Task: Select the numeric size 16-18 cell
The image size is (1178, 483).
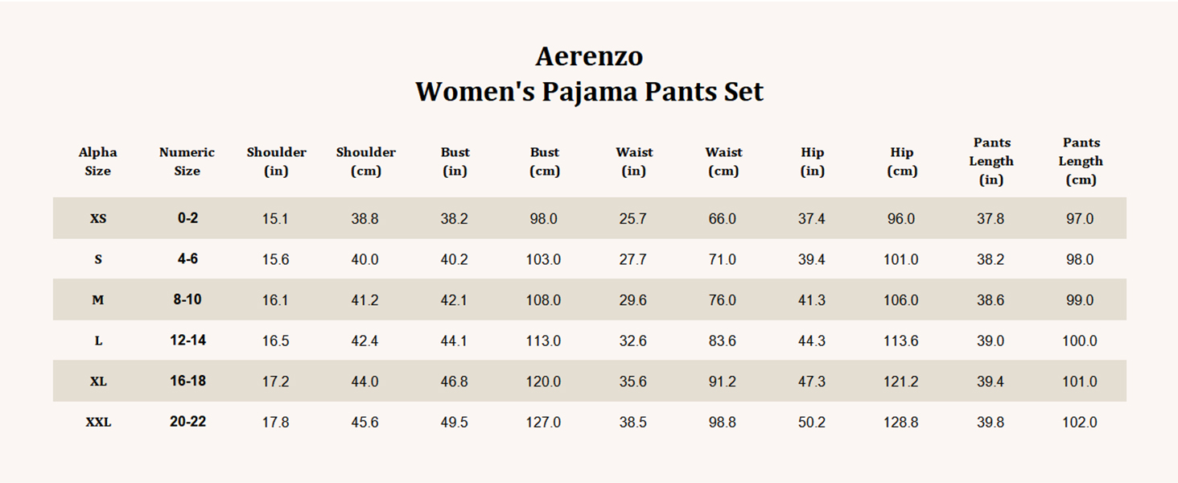Action: point(187,381)
